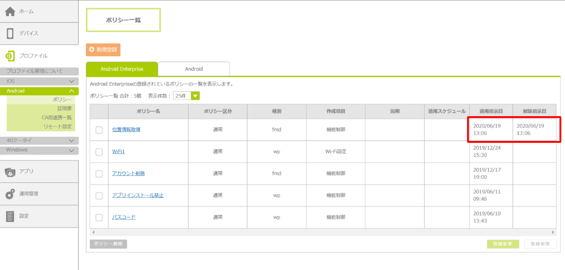Image resolution: width=565 pixels, height=270 pixels.
Task: Open the アカウント削除 policy link
Action: coord(128,174)
